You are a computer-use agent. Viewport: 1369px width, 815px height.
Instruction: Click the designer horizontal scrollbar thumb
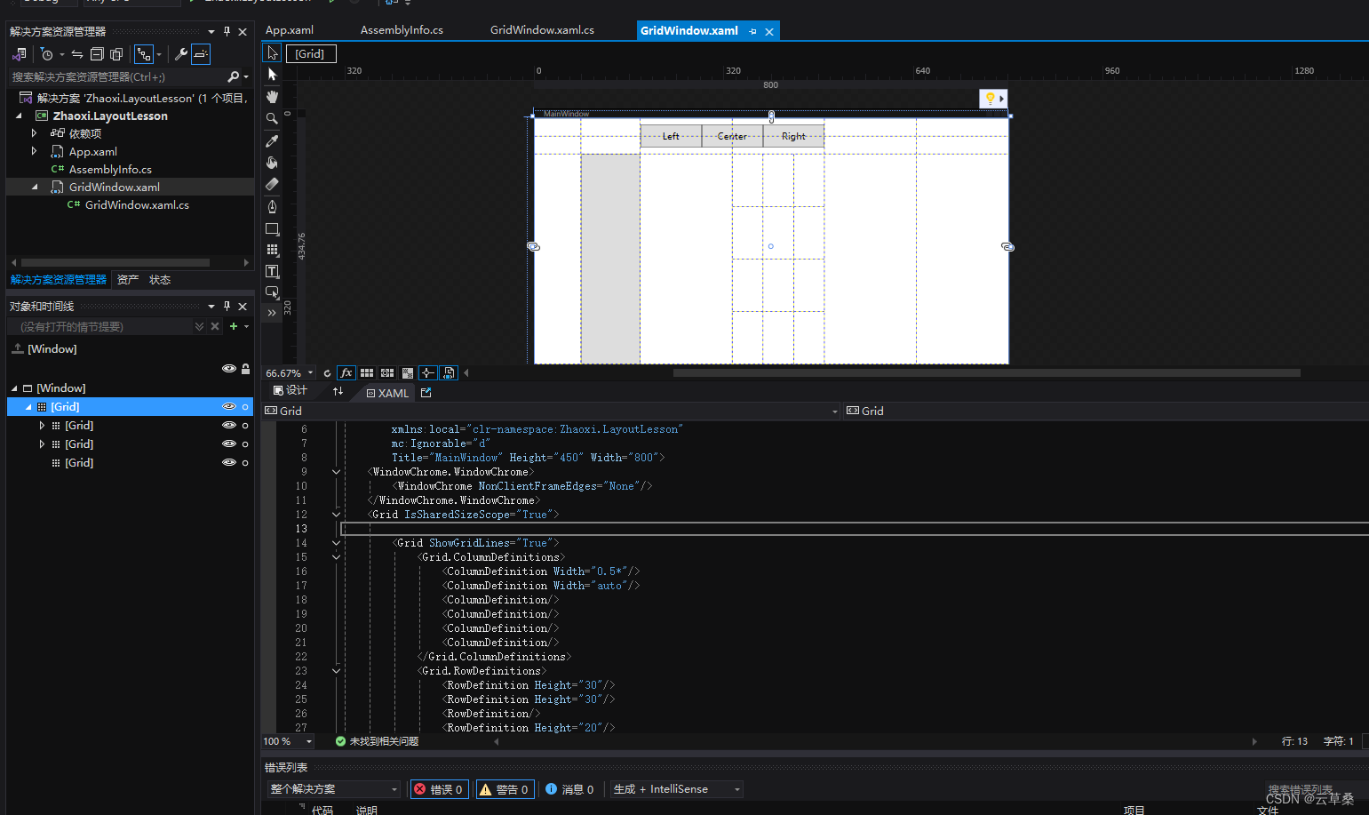[x=986, y=373]
